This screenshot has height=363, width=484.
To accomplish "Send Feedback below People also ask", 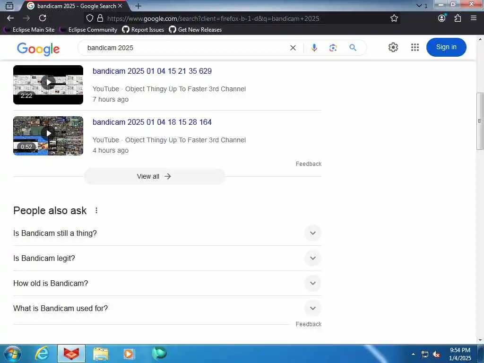I will [308, 324].
